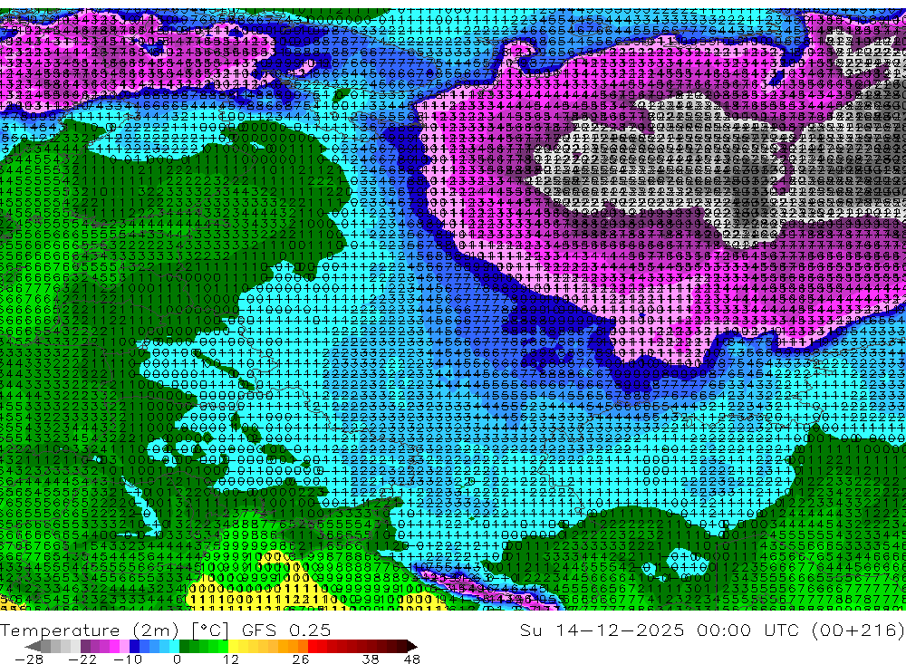Click the "38" legend value

point(371,659)
